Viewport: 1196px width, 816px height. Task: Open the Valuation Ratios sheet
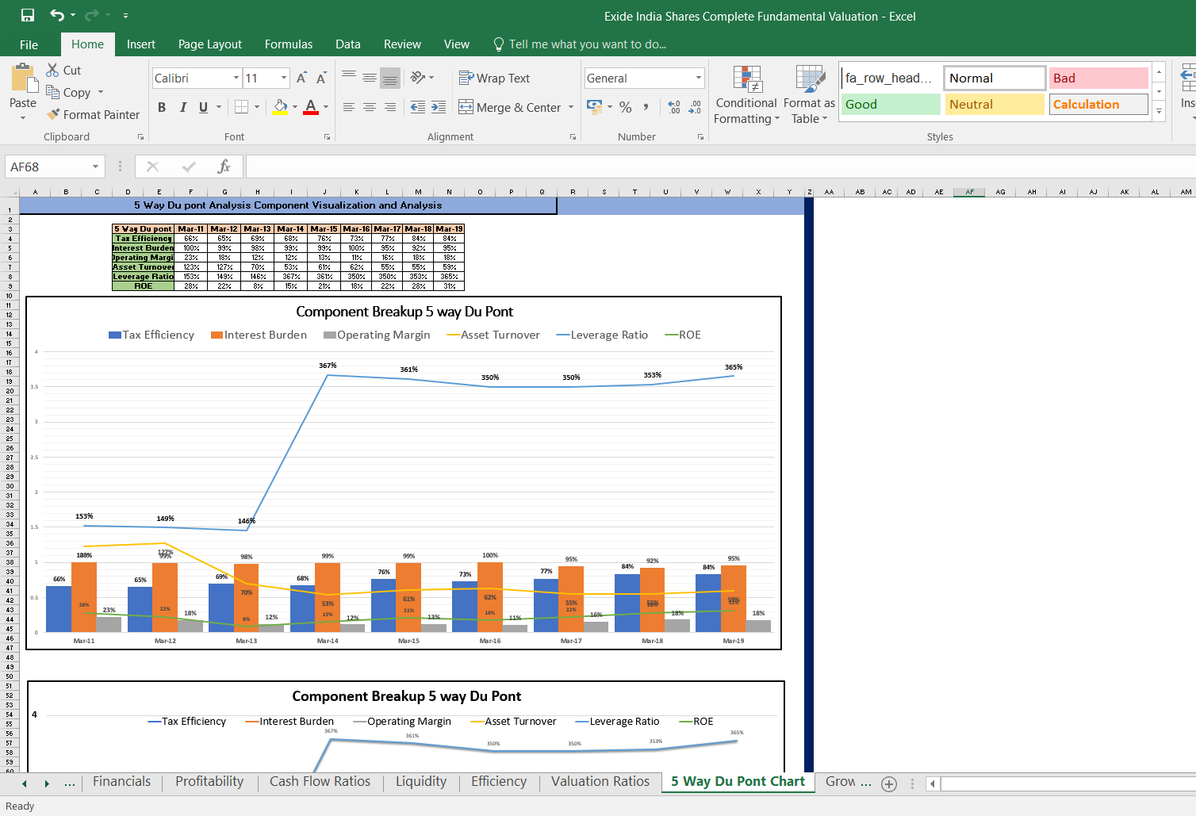(x=600, y=781)
